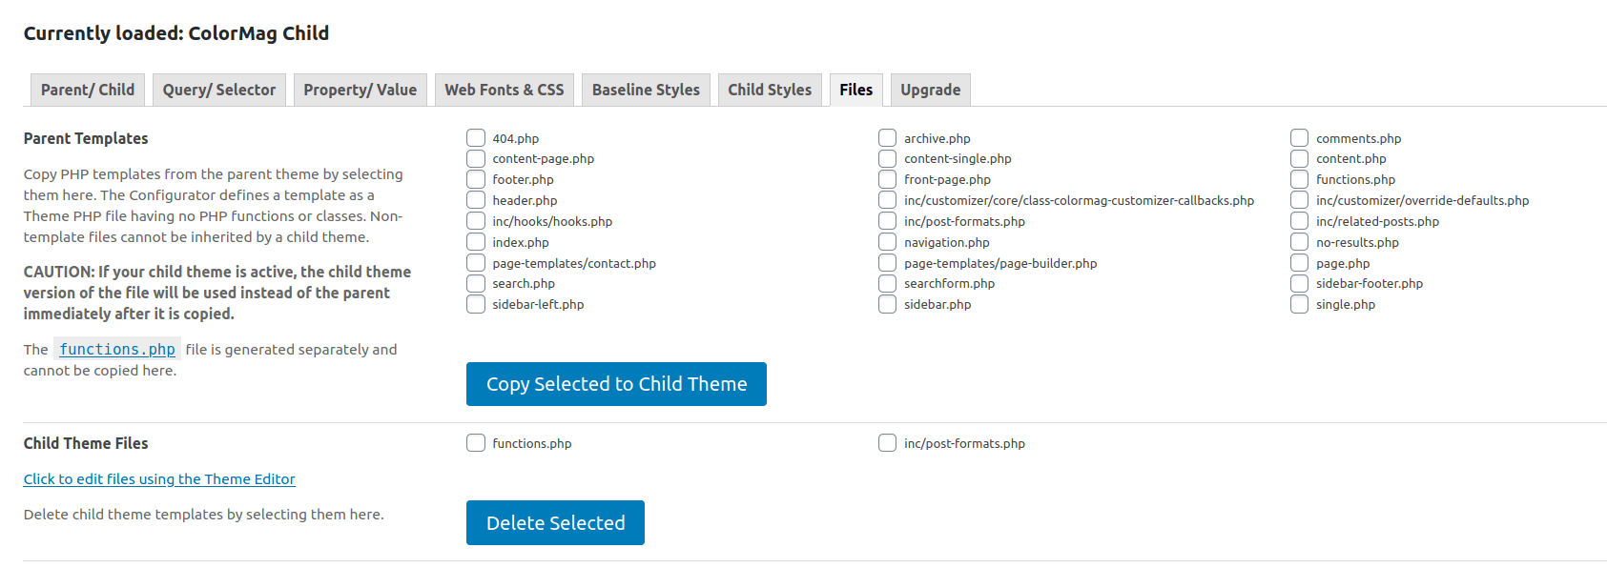Select the searchform.php checkbox

tap(887, 282)
